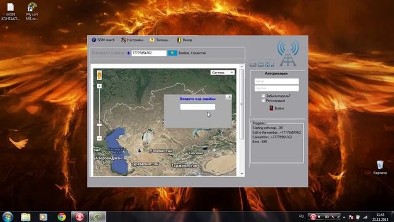Open the media player taskbar icon
This screenshot has width=394, height=222.
(43, 216)
